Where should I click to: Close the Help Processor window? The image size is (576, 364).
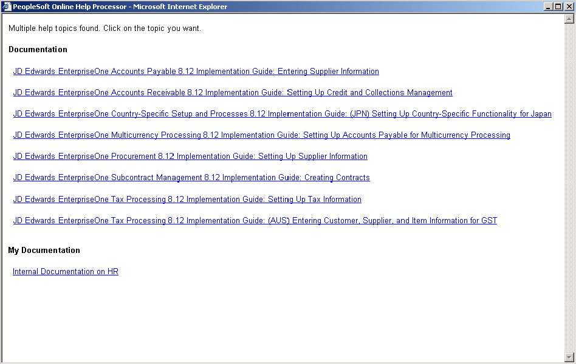[x=569, y=7]
